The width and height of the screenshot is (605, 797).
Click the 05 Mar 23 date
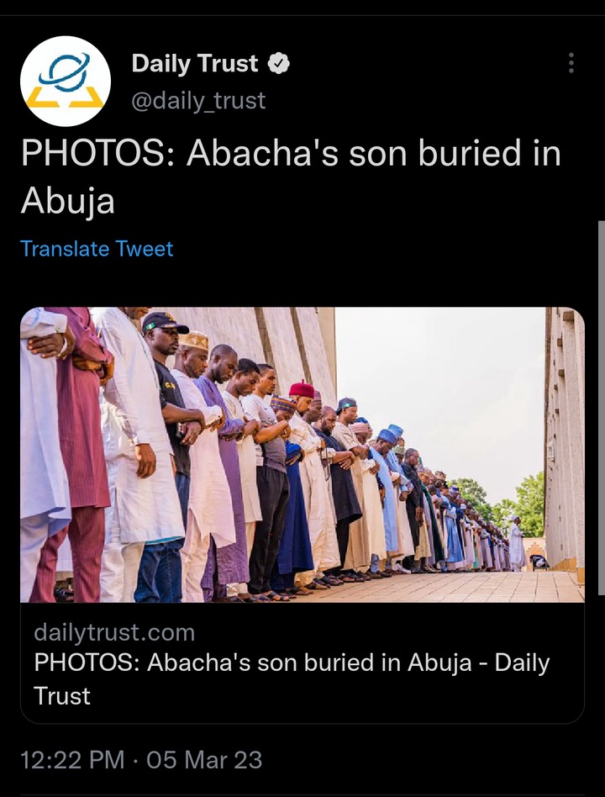204,760
